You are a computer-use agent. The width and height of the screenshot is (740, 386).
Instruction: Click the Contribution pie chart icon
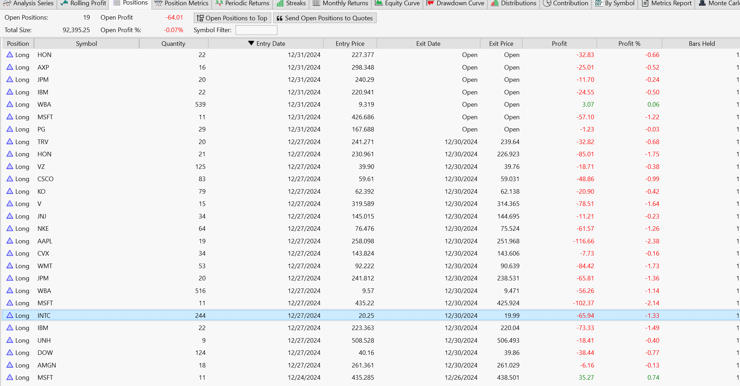tap(547, 3)
